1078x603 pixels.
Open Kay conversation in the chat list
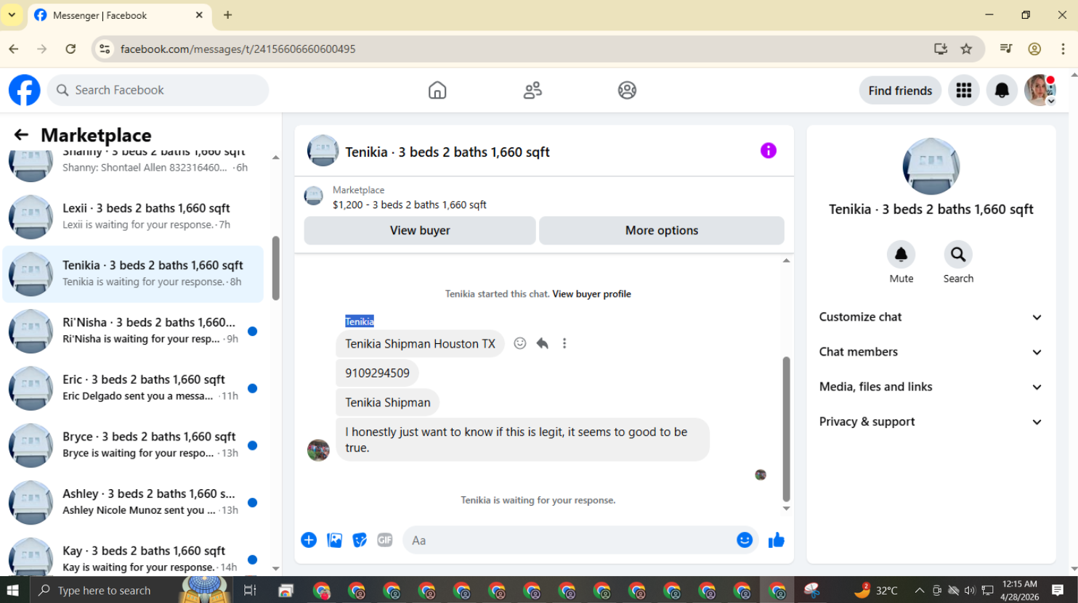pyautogui.click(x=133, y=557)
